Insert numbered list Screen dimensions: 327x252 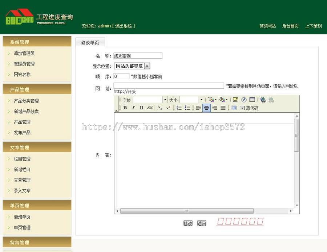[179, 108]
